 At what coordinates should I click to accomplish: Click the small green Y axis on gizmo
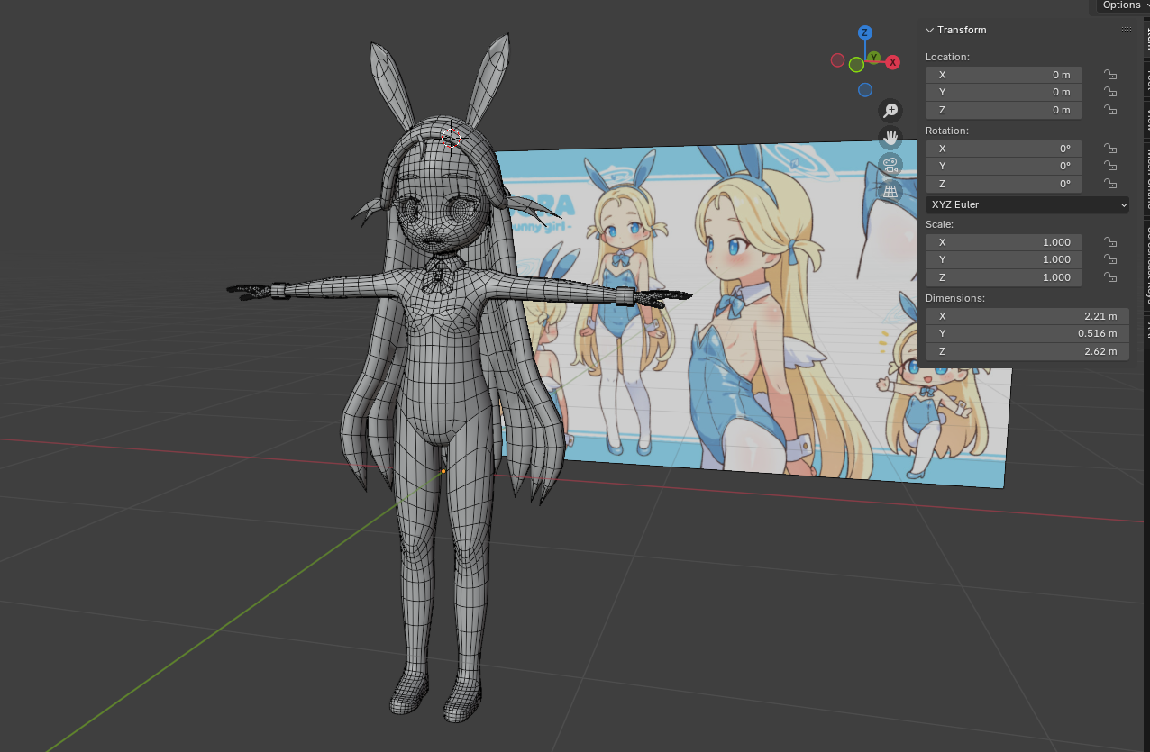(x=873, y=58)
